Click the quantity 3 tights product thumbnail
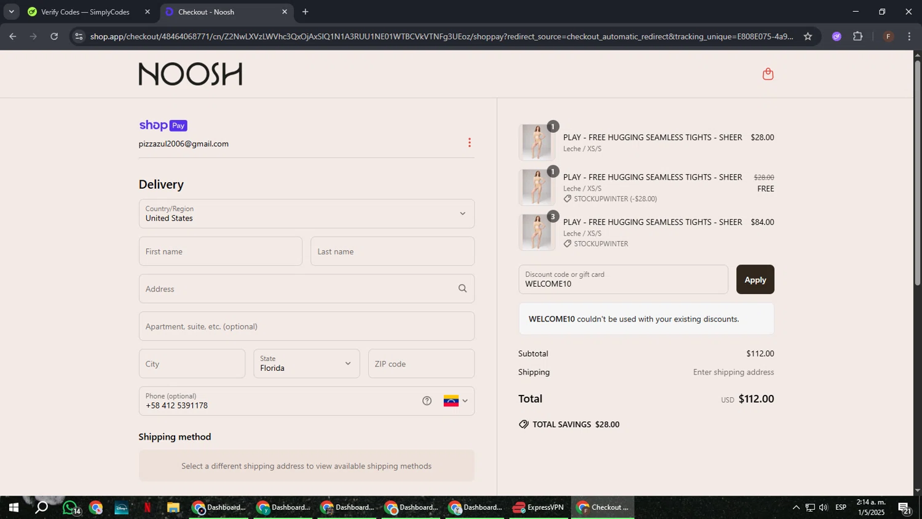This screenshot has height=519, width=922. tap(537, 232)
